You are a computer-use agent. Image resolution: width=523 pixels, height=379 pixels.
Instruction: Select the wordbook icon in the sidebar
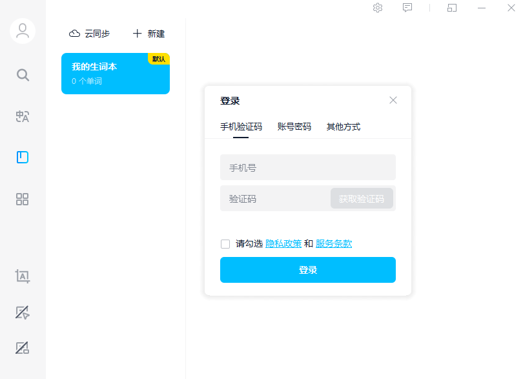pos(23,158)
